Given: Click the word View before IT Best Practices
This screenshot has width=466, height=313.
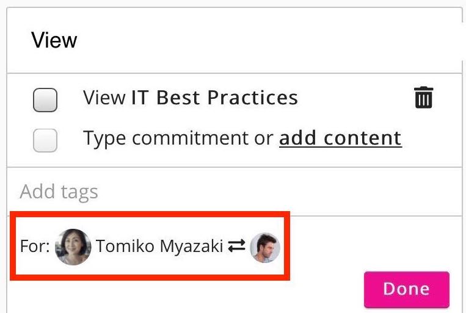Looking at the screenshot, I should point(104,98).
